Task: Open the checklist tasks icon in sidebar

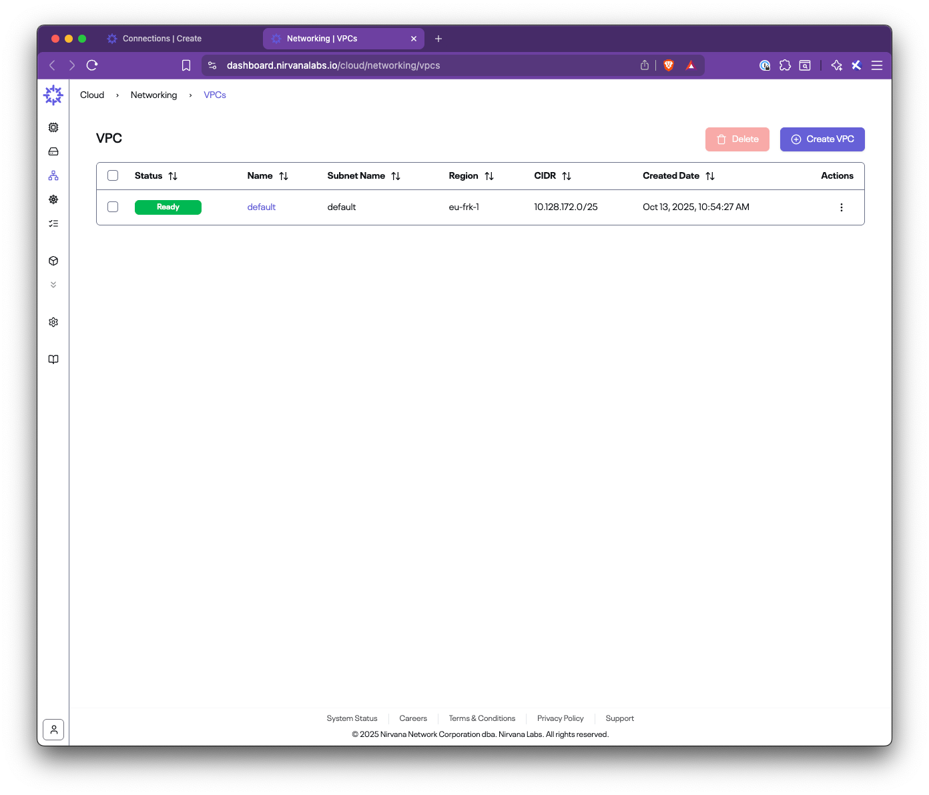Action: pos(53,223)
